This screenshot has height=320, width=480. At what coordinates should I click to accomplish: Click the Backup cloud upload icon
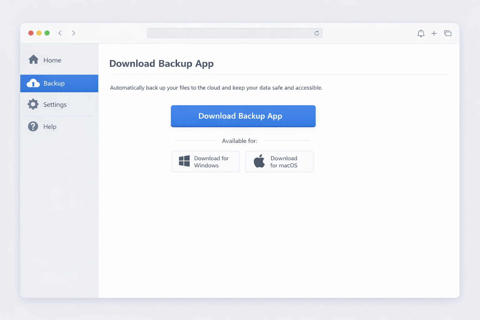tap(33, 83)
